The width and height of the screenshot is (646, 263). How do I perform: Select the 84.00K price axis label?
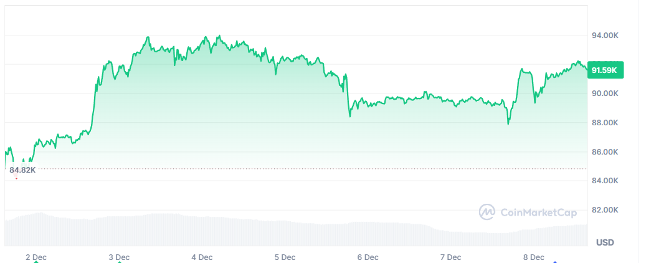coord(604,181)
